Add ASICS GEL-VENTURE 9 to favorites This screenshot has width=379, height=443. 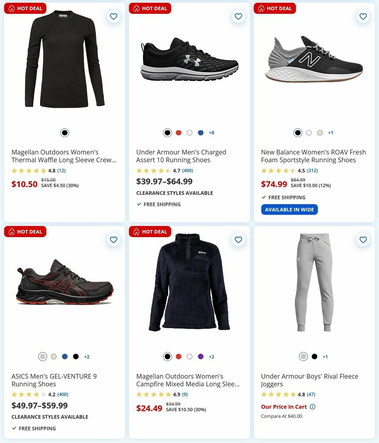[x=113, y=240]
